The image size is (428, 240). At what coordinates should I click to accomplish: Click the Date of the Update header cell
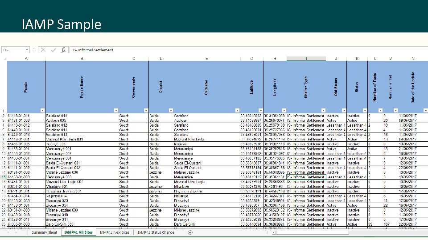pos(413,87)
